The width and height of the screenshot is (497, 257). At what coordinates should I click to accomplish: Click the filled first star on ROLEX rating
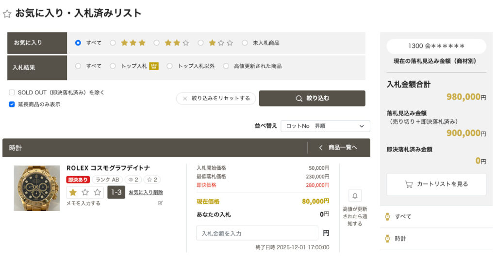[x=73, y=192]
